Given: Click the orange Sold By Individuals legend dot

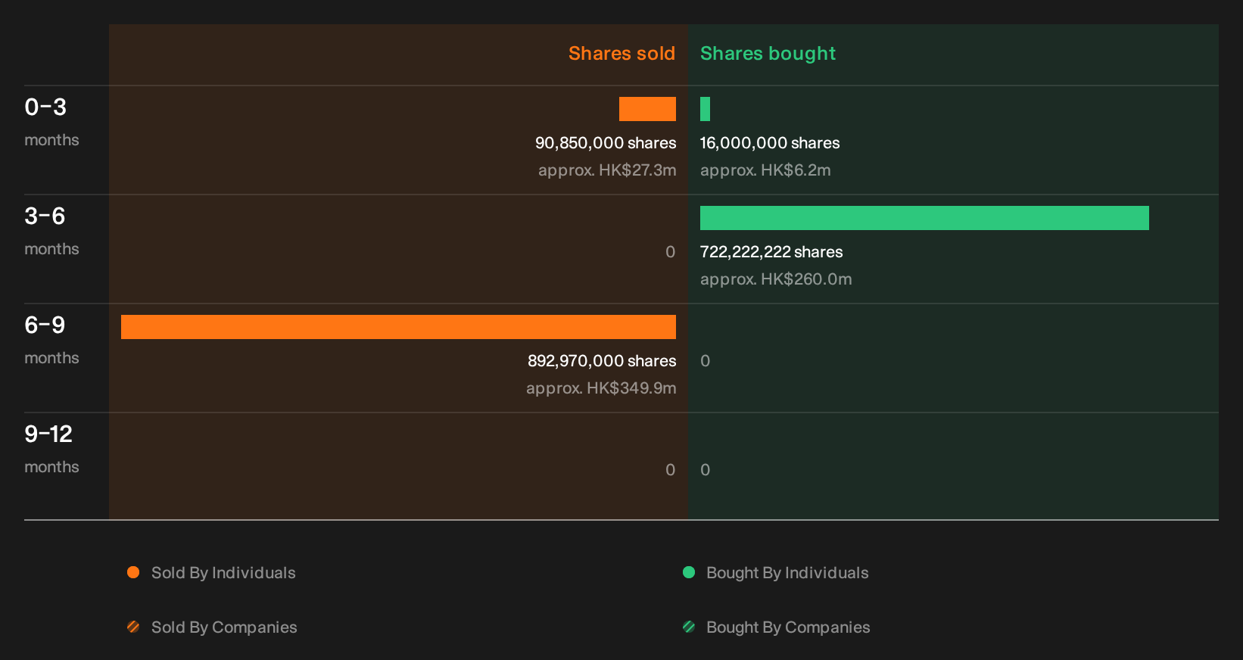Looking at the screenshot, I should click(133, 572).
